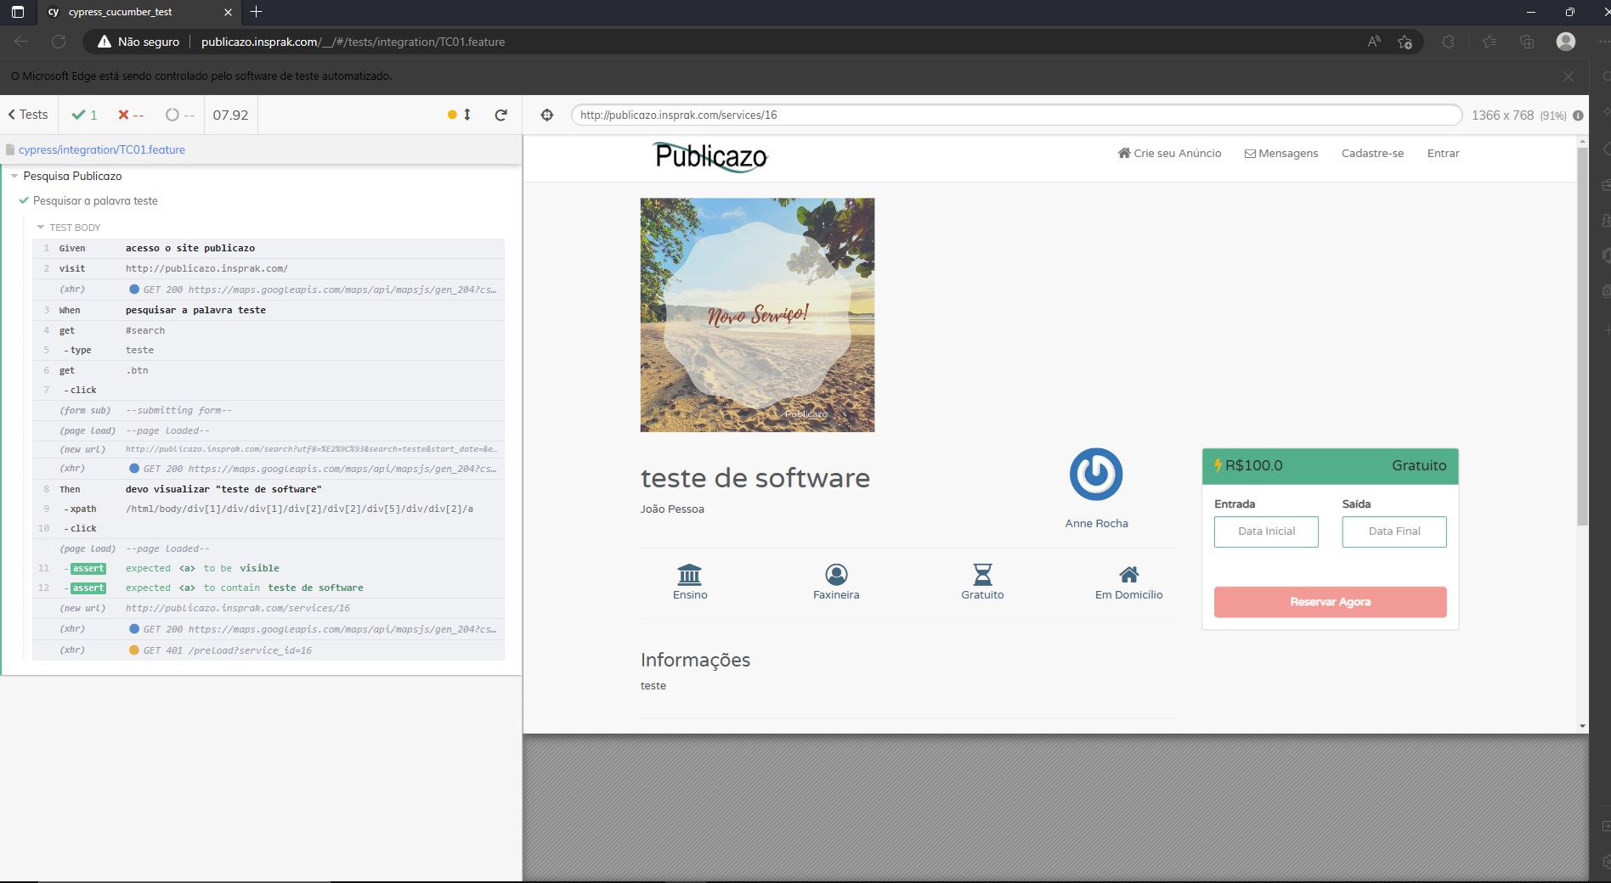The height and width of the screenshot is (883, 1611).
Task: Click the failed tests X counter
Action: (x=131, y=115)
